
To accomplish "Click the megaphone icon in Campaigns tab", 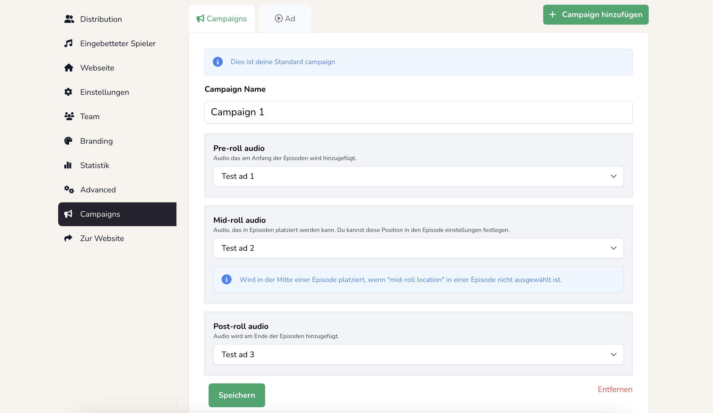I will (x=200, y=19).
